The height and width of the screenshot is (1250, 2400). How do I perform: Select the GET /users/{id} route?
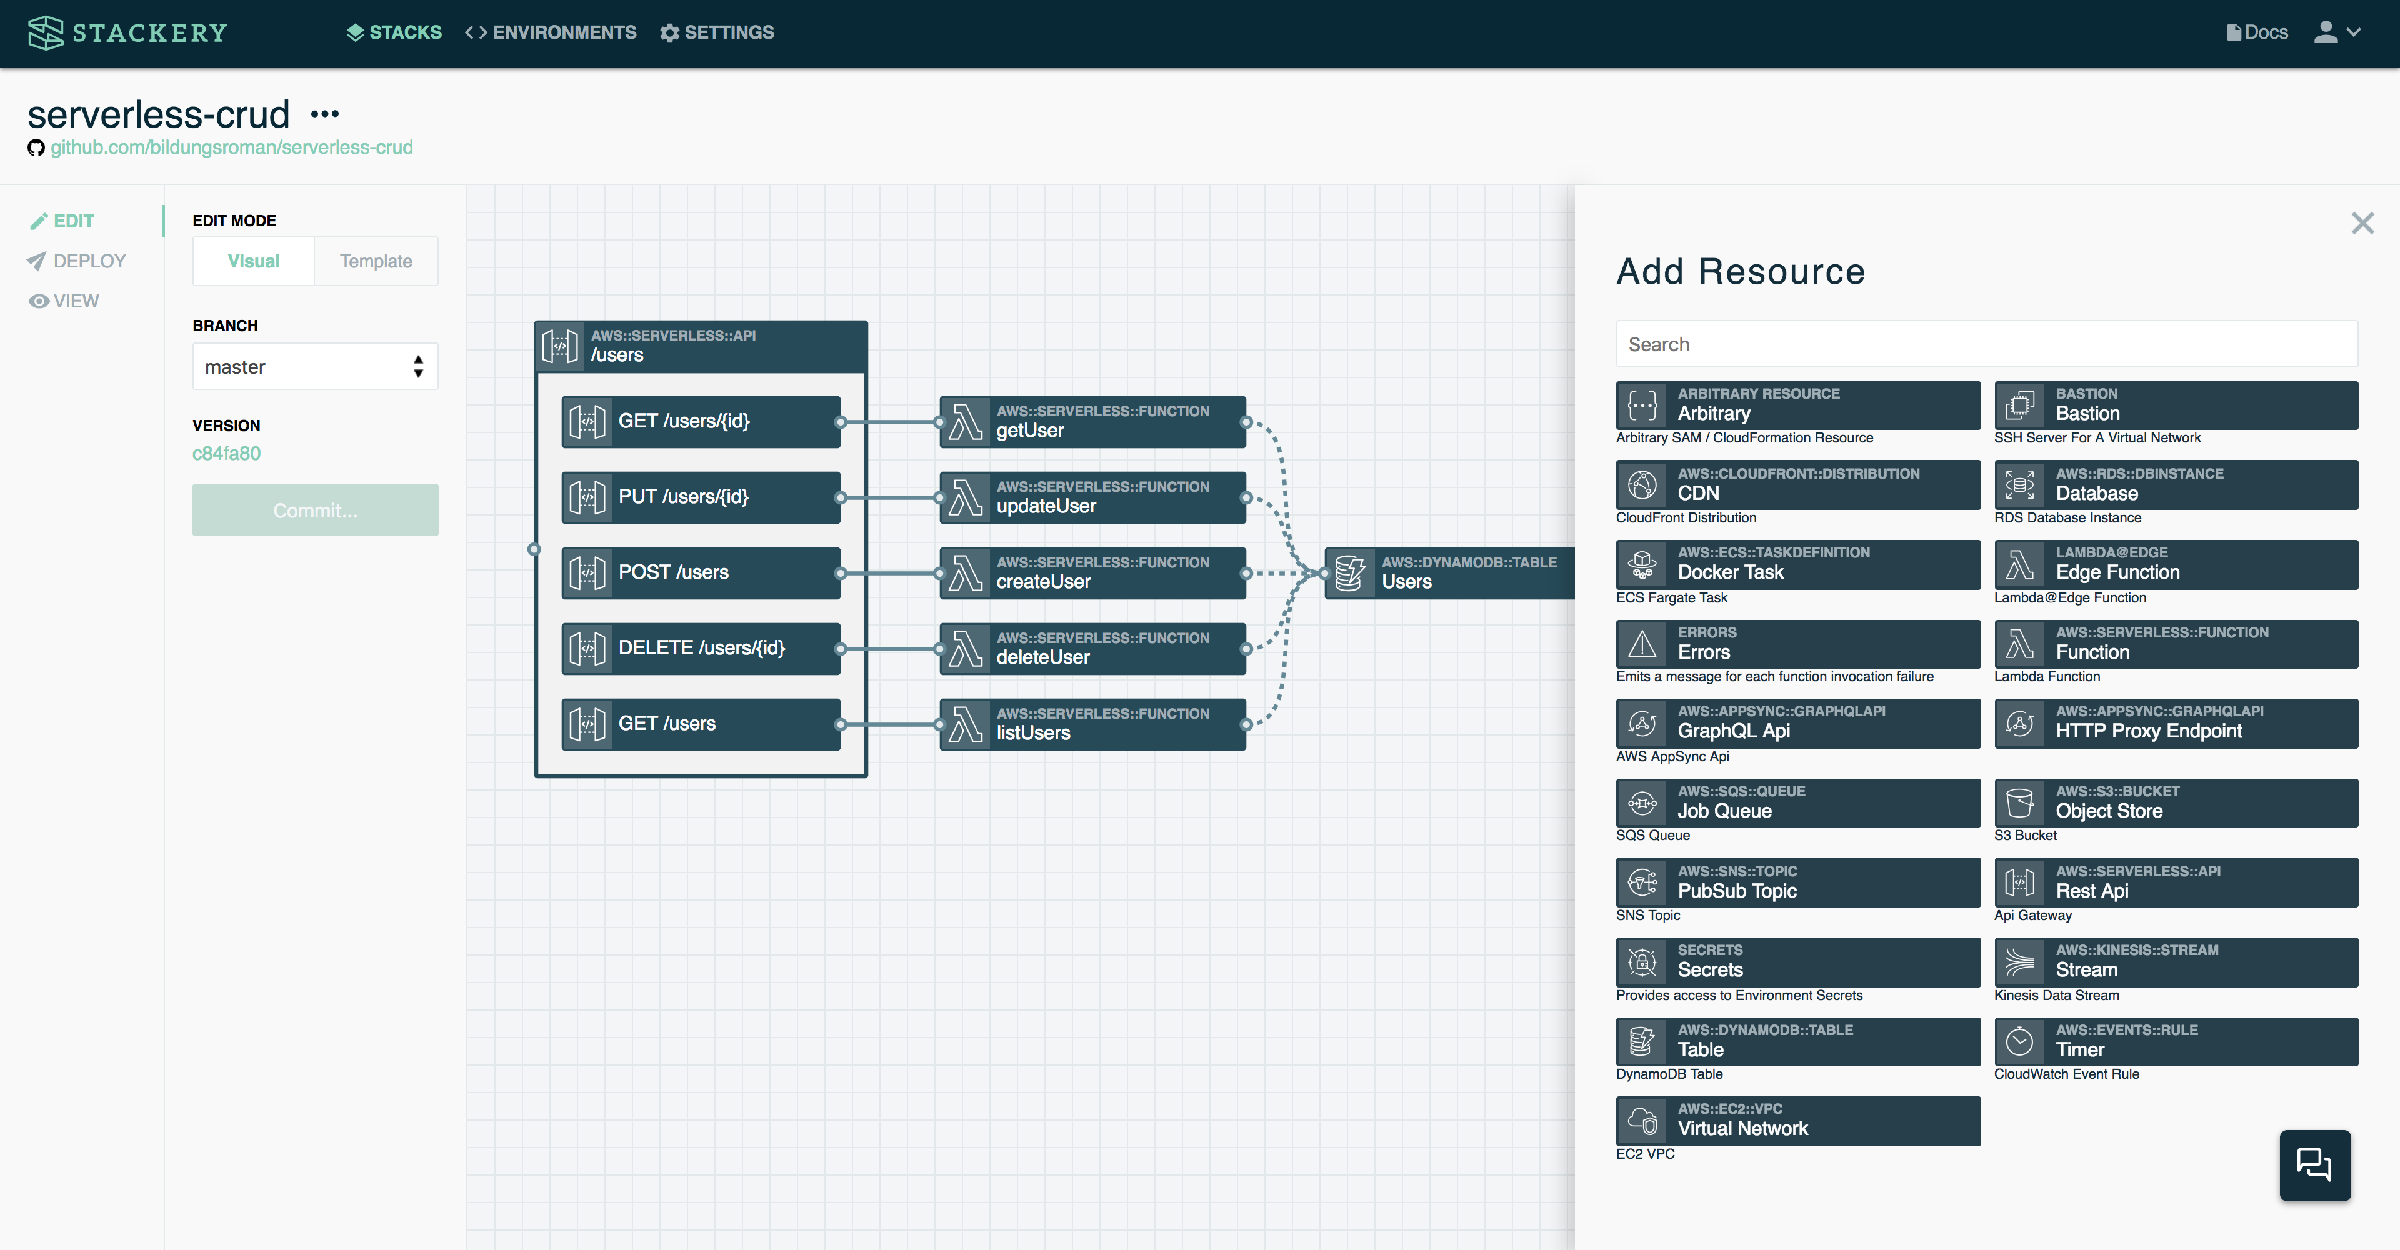[x=701, y=421]
